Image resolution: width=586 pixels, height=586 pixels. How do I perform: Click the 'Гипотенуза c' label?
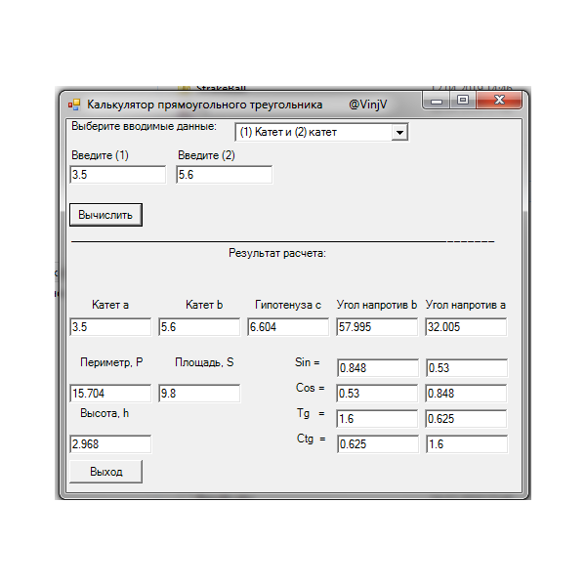[x=288, y=305]
